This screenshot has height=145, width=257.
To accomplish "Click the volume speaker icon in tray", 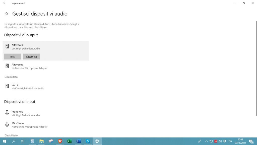I will (x=220, y=141).
